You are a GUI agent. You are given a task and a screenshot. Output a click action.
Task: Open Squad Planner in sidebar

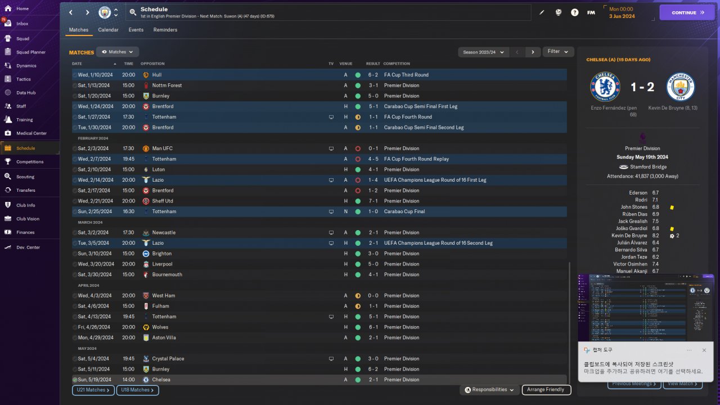pyautogui.click(x=31, y=52)
